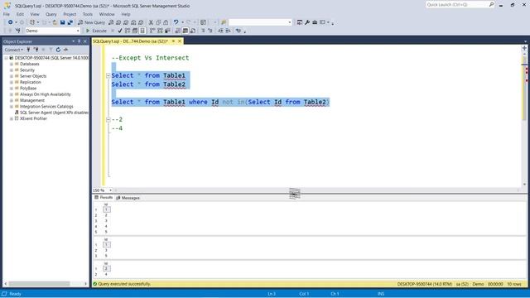Click the Increase Indent icon

tap(229, 31)
